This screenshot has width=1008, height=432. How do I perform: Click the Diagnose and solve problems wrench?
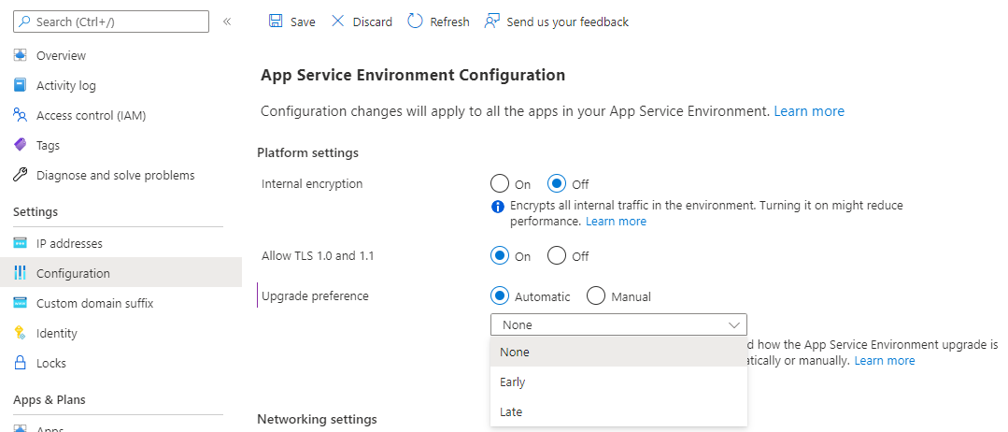click(x=20, y=175)
